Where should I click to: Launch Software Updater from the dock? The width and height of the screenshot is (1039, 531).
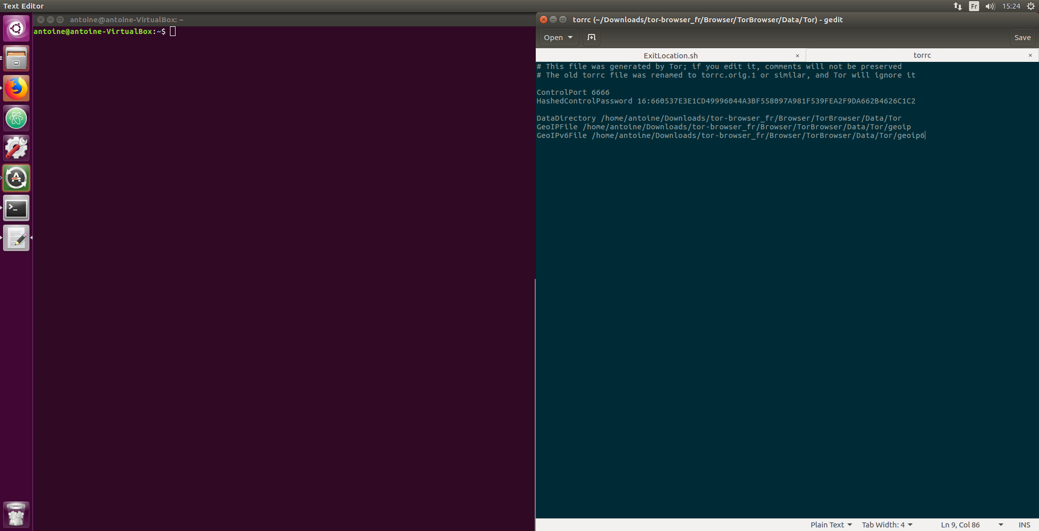[x=16, y=178]
